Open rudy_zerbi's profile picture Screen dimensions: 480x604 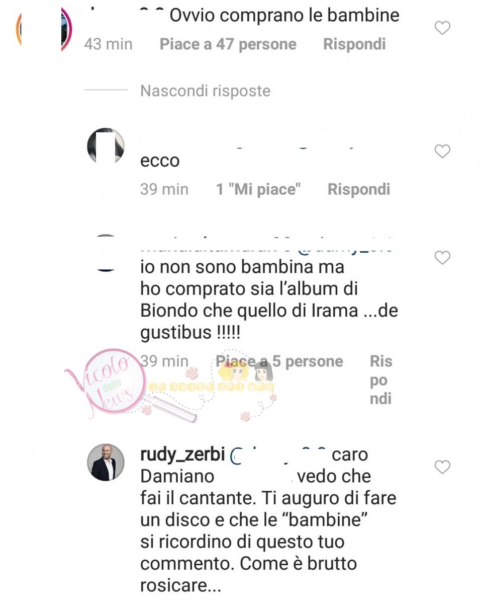click(x=106, y=463)
